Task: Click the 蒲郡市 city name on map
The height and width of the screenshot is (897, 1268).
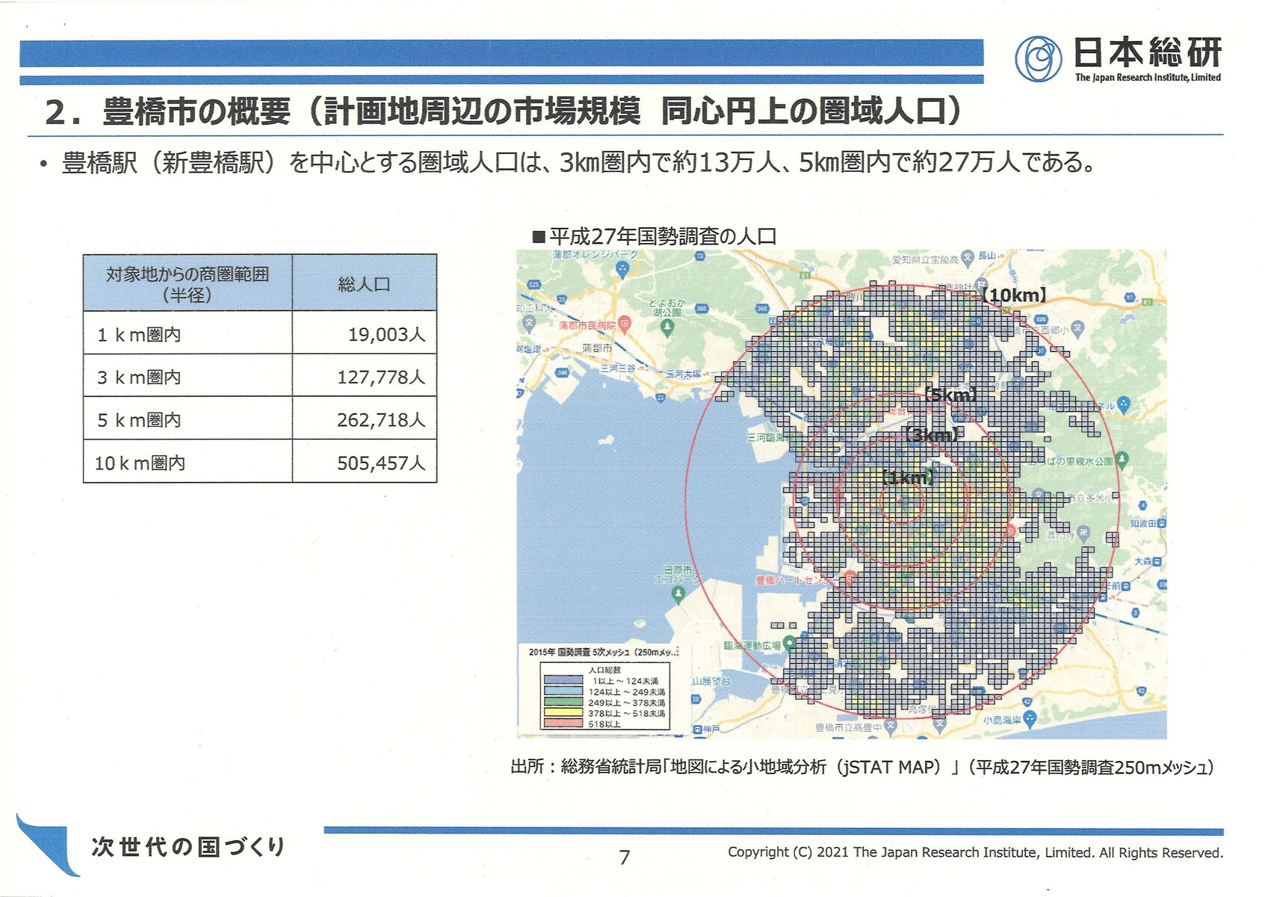Action: (597, 348)
